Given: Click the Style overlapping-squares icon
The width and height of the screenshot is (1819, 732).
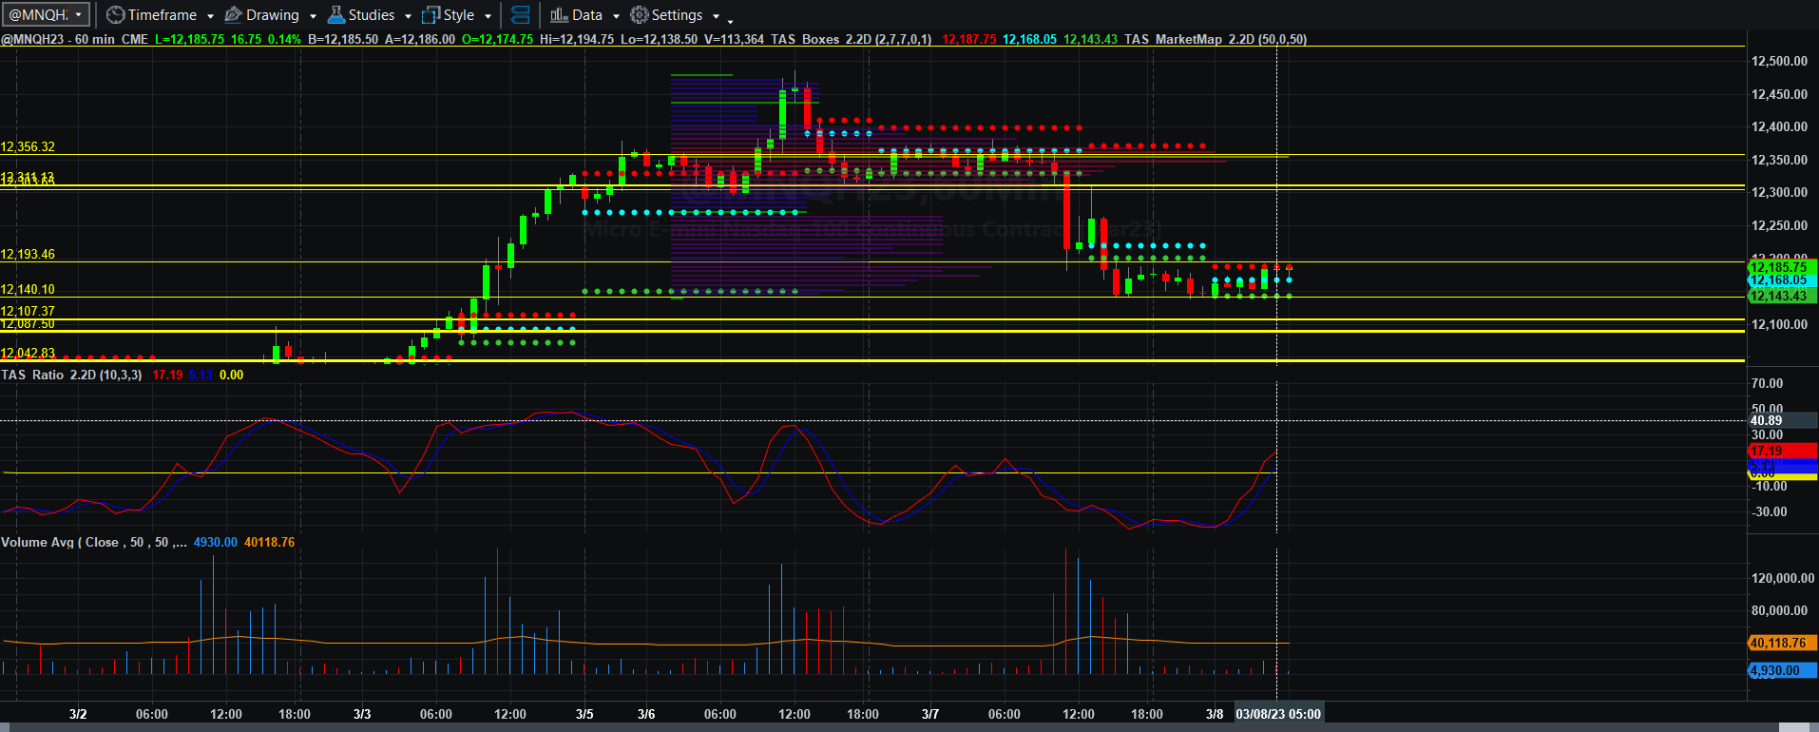Looking at the screenshot, I should (431, 15).
